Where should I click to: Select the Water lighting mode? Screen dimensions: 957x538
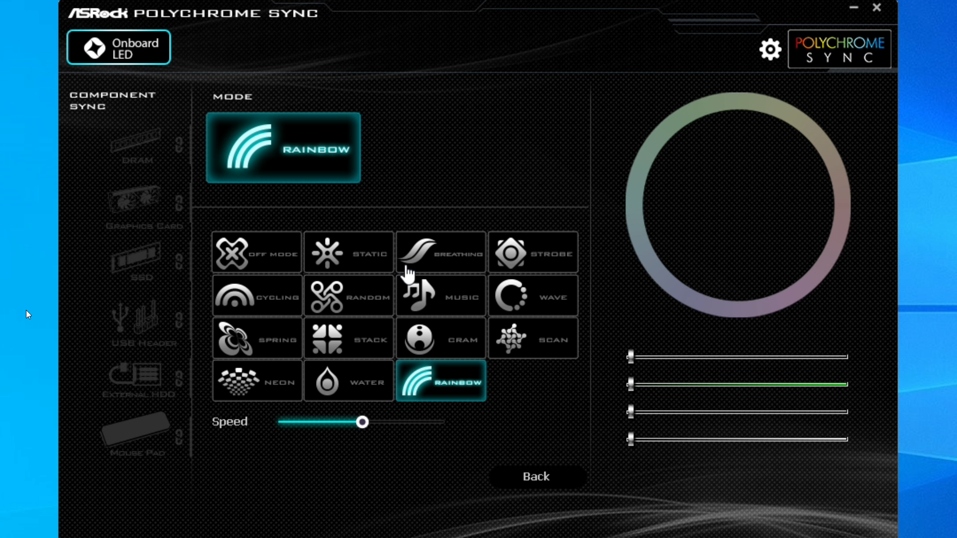click(x=349, y=381)
